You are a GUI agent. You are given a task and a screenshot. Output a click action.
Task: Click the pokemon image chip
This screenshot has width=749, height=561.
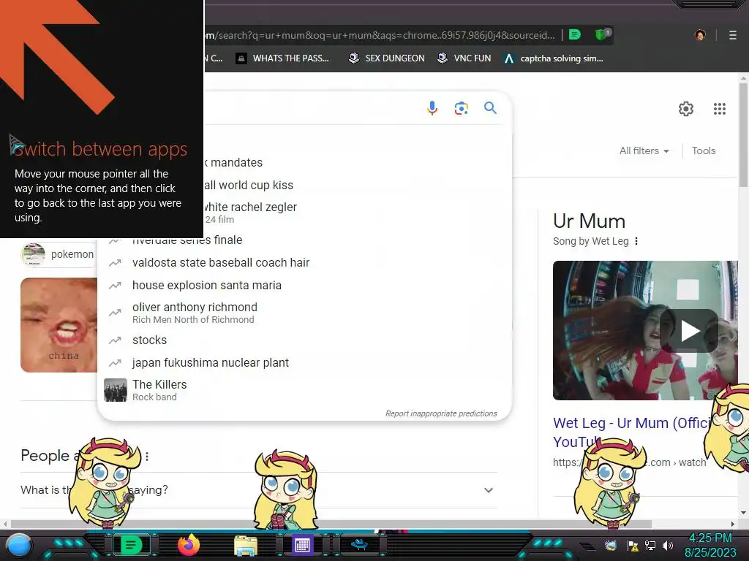click(59, 254)
